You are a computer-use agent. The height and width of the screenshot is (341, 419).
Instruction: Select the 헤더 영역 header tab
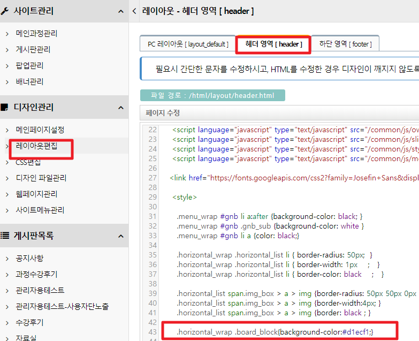pyautogui.click(x=273, y=44)
